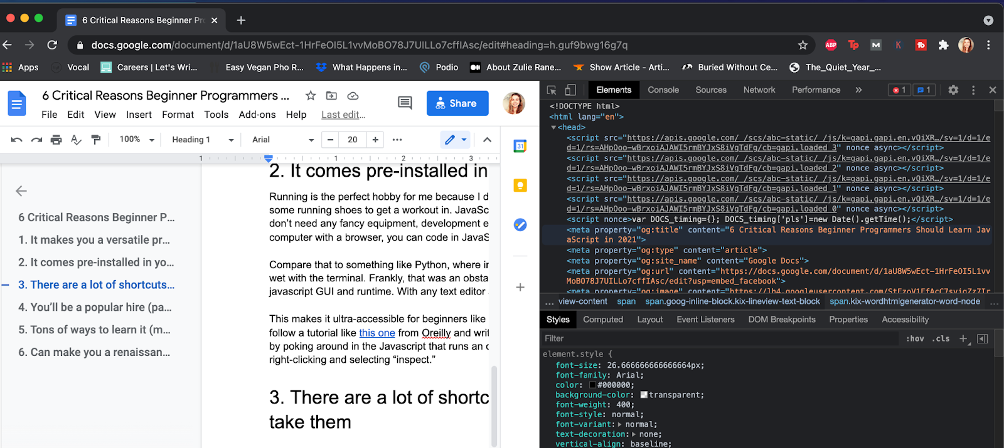
Task: Expand the text-decoration property triangle
Action: (634, 434)
